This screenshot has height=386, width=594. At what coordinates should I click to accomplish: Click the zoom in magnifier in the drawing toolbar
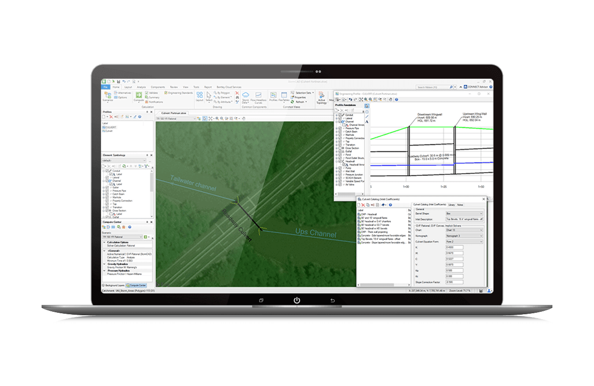217,119
